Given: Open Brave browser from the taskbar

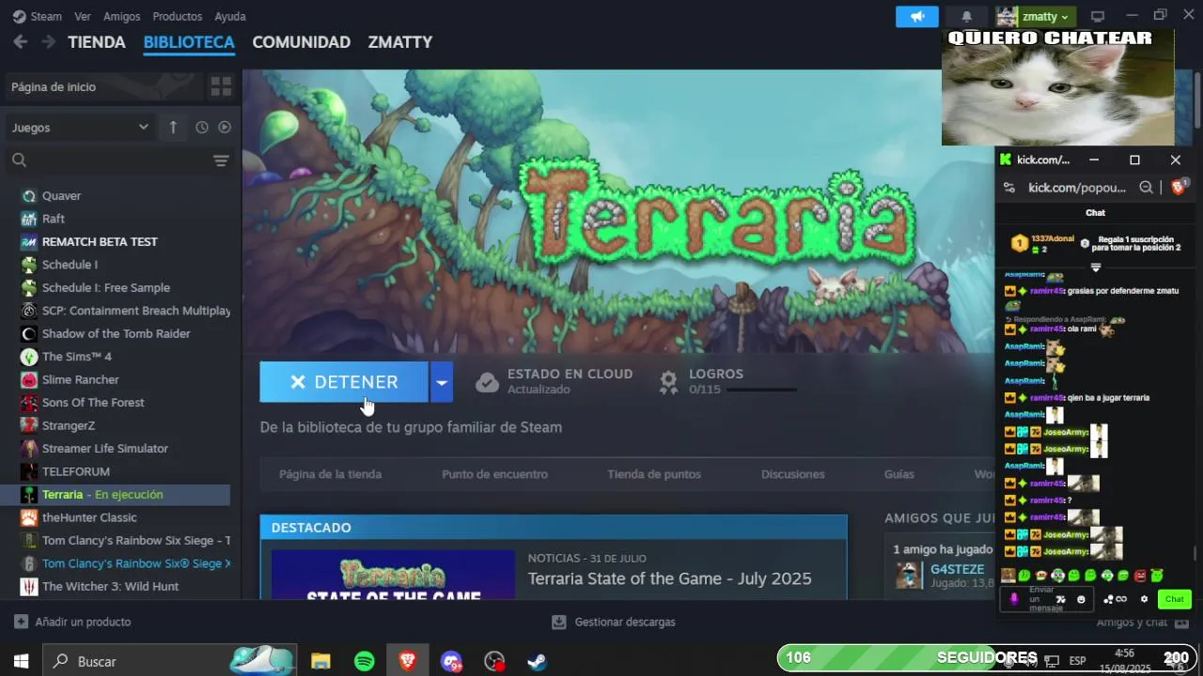Looking at the screenshot, I should click(x=408, y=661).
